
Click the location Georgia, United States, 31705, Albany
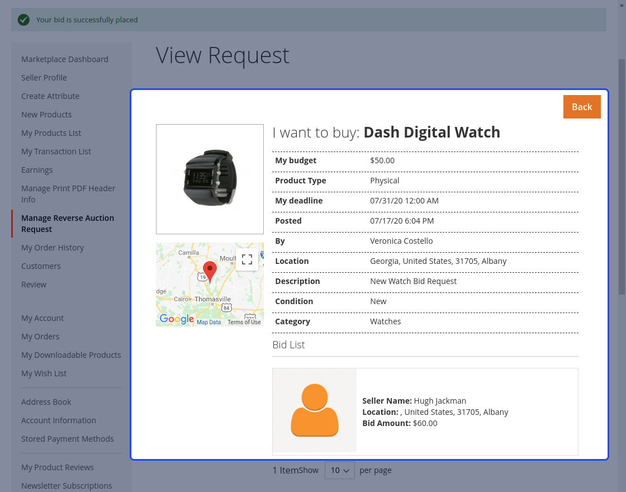pos(438,261)
